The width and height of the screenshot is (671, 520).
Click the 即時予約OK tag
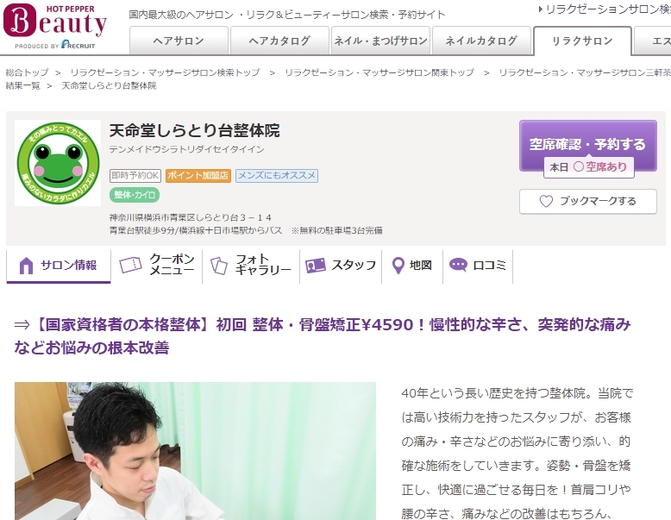click(135, 175)
